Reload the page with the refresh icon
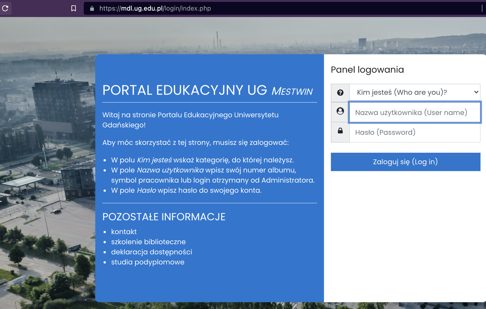This screenshot has height=309, width=486. click(x=5, y=8)
